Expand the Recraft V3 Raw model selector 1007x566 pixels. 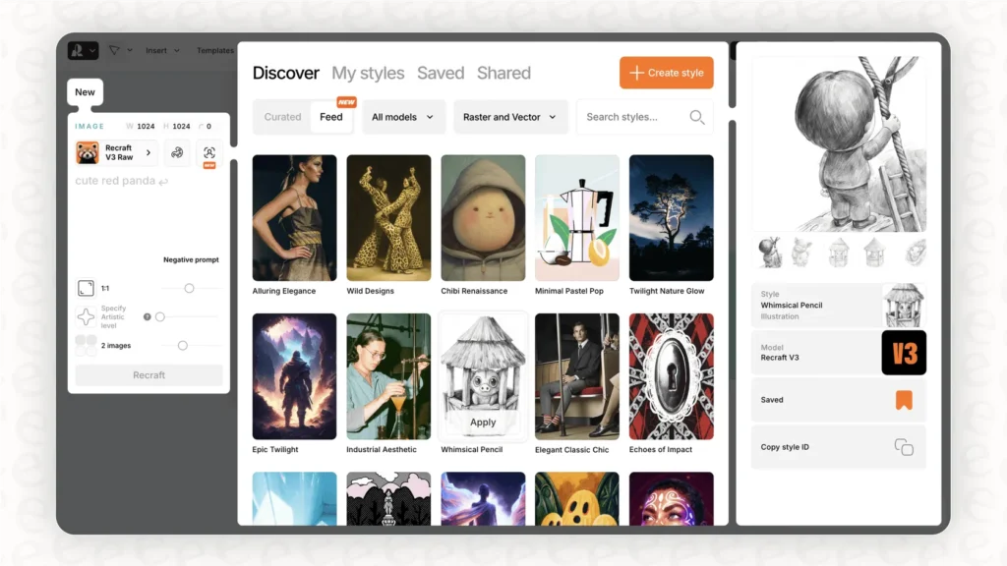point(116,152)
